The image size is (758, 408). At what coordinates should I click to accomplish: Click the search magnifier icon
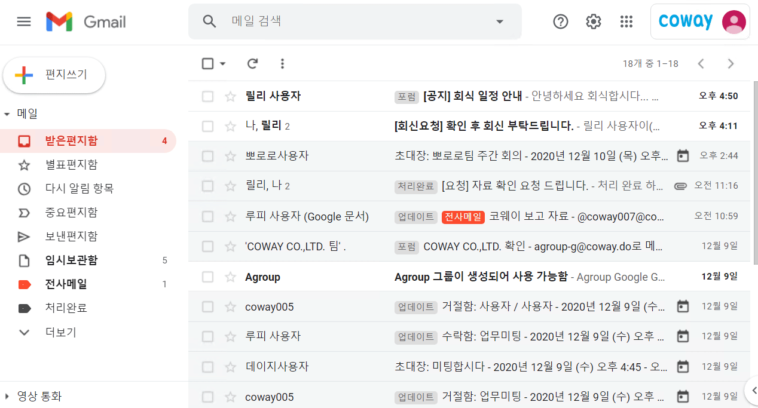coord(209,22)
